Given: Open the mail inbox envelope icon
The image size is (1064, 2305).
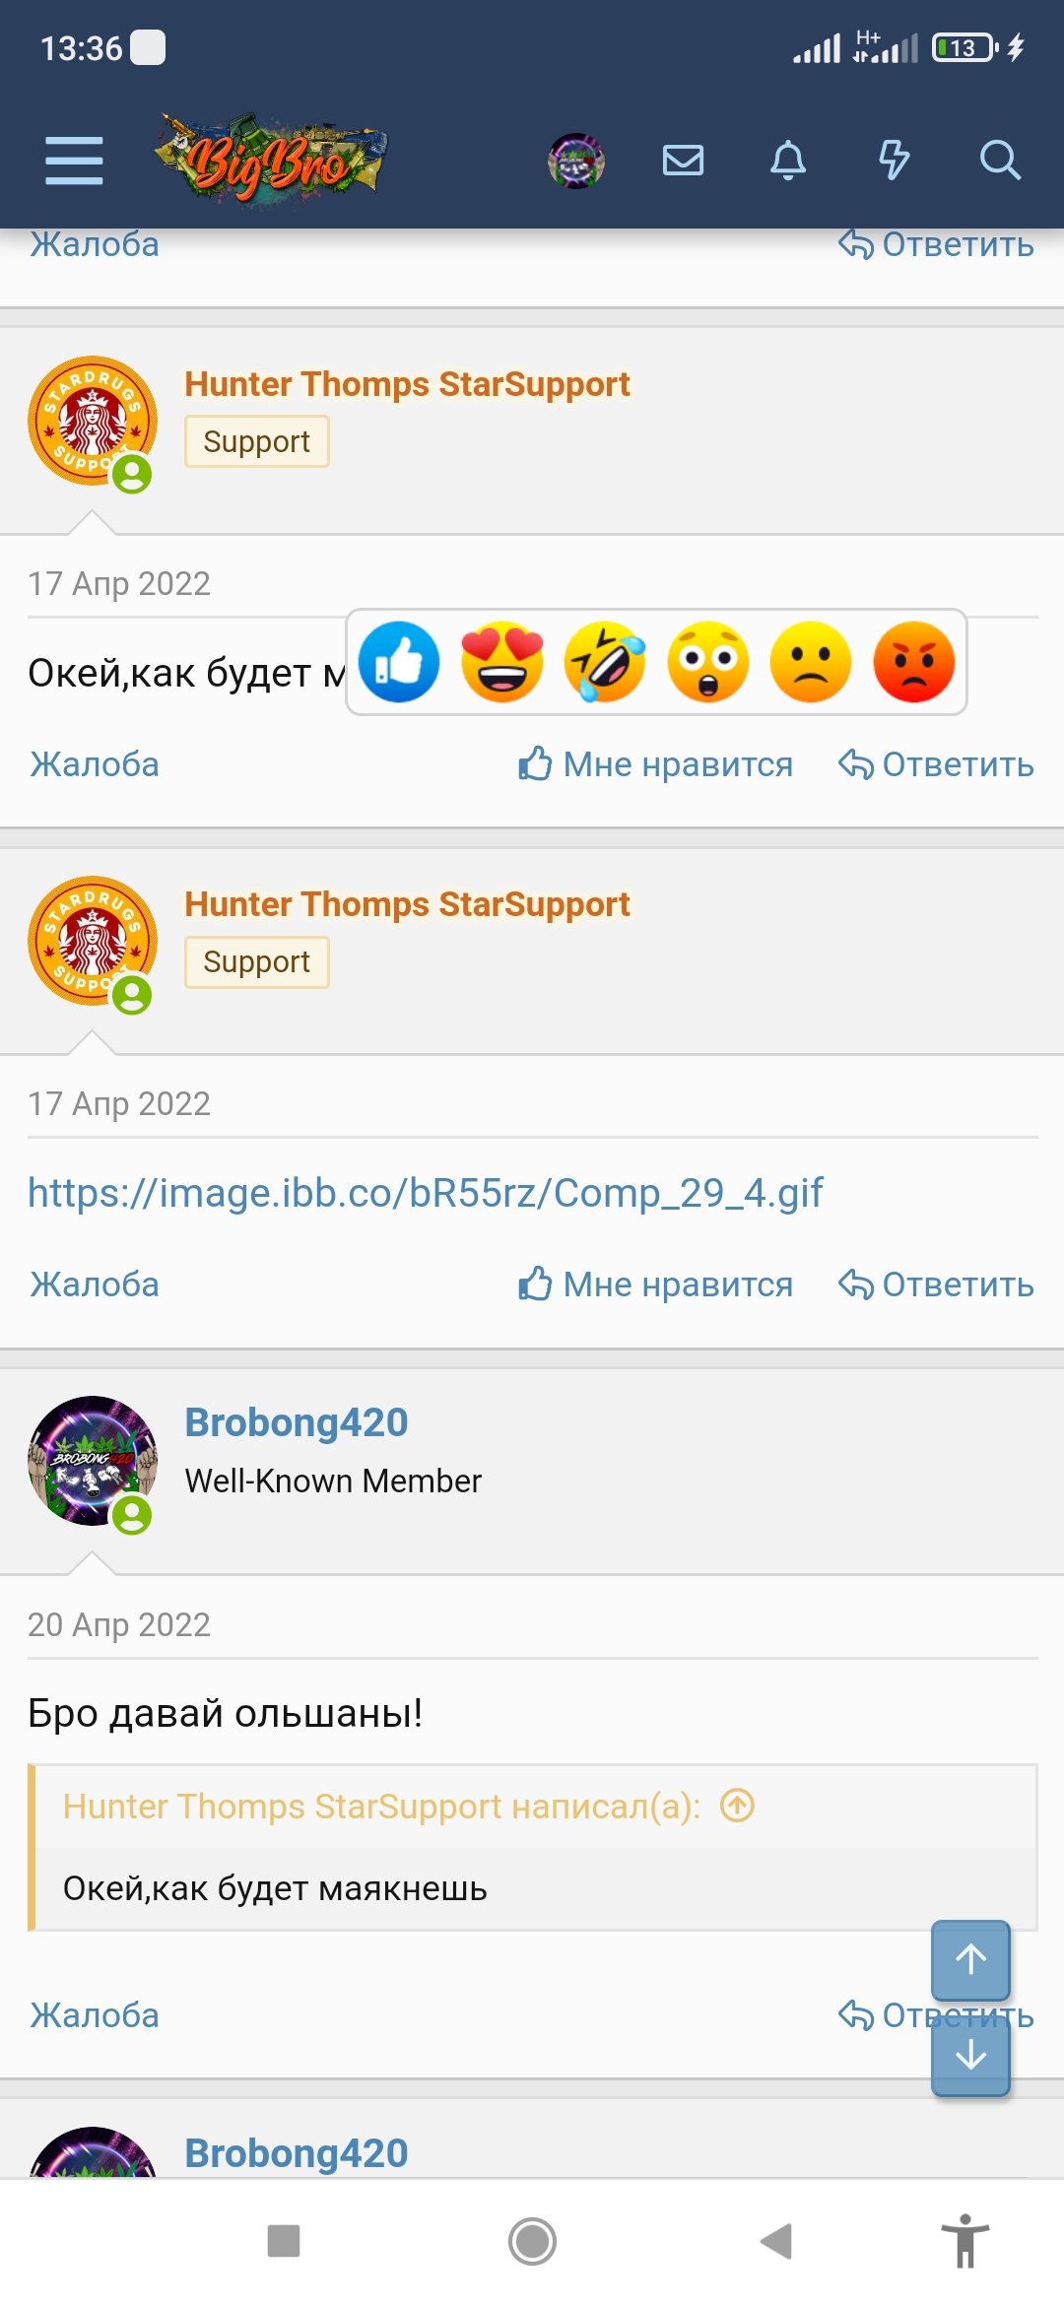Looking at the screenshot, I should (x=683, y=160).
